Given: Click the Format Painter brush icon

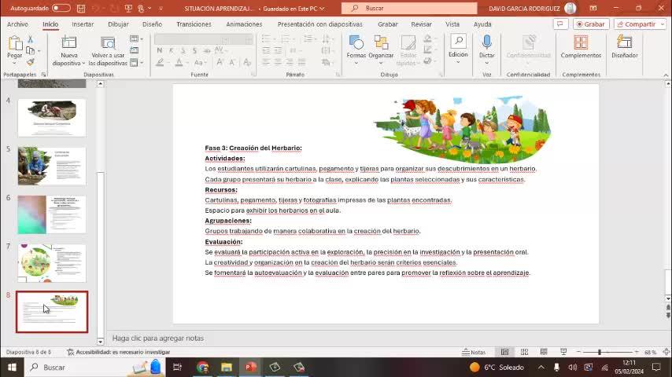Looking at the screenshot, I should point(31,62).
